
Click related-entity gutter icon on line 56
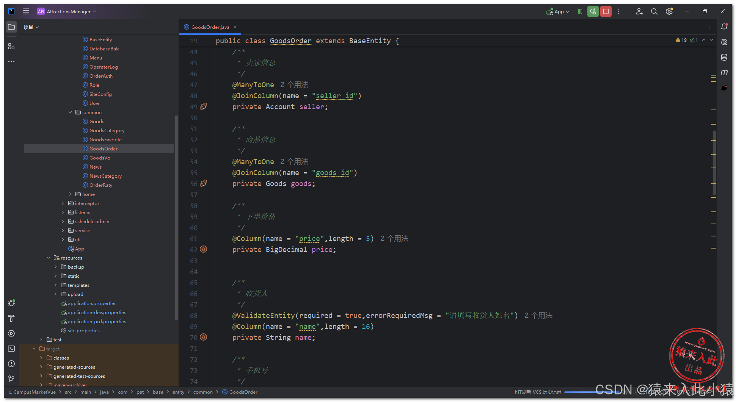click(204, 183)
